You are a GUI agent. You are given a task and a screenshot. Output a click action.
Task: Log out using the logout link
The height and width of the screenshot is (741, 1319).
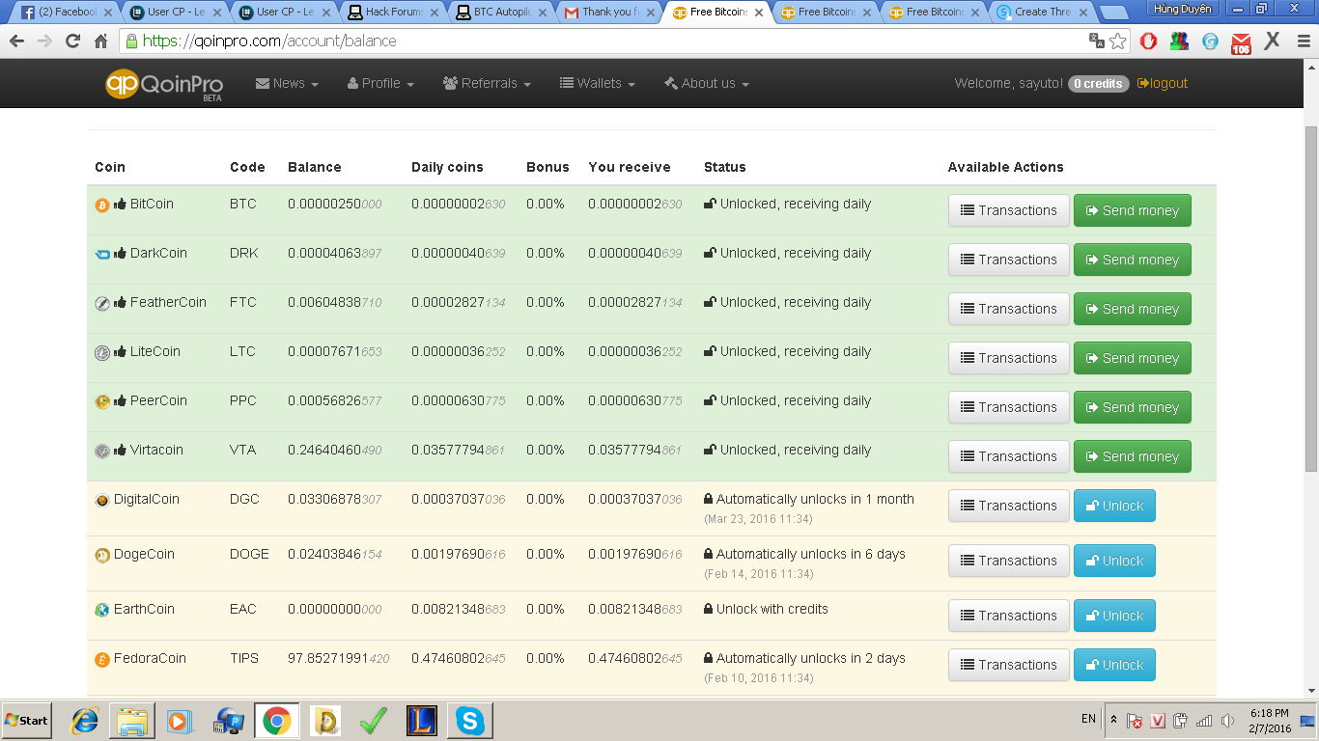coord(1163,84)
